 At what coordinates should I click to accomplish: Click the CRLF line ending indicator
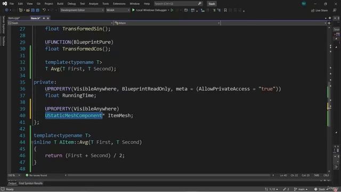click(326, 175)
